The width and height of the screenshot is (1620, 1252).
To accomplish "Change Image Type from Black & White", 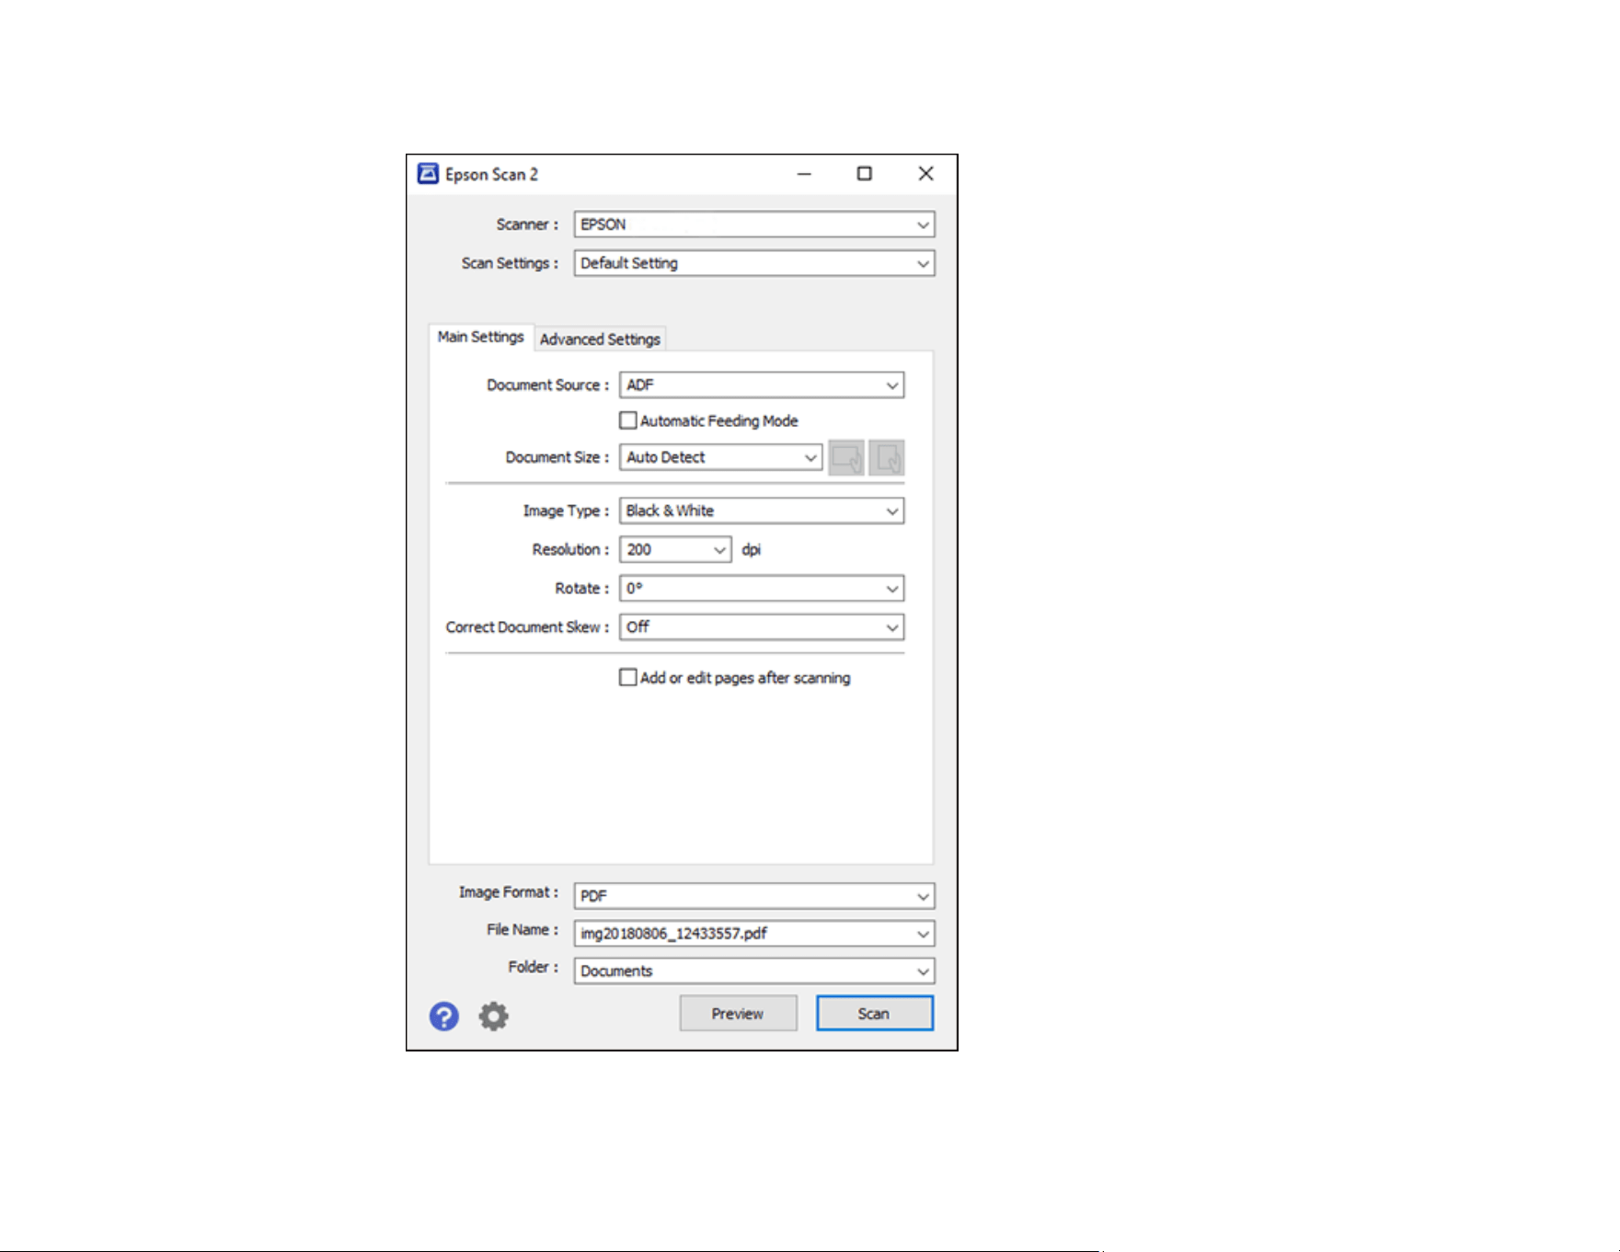I will 762,511.
